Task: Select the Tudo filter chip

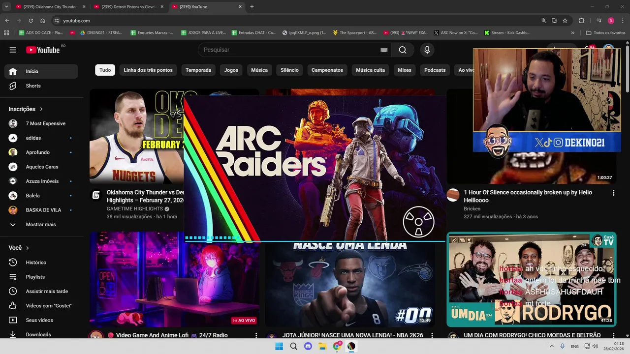Action: pyautogui.click(x=105, y=70)
